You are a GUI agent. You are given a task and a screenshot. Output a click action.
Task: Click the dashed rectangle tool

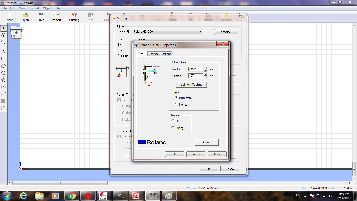click(x=3, y=108)
